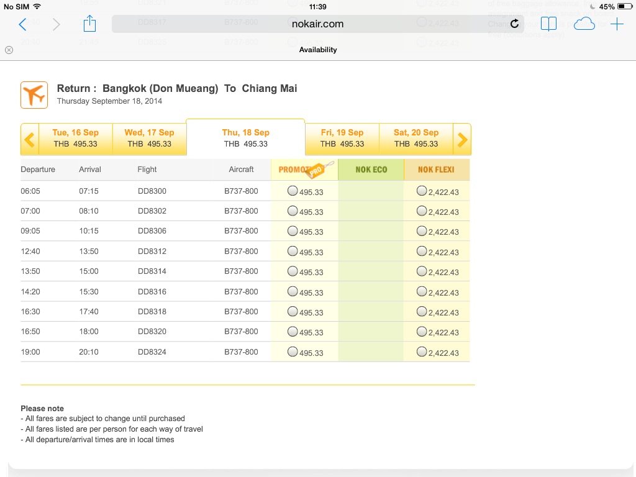Click the PROMO fare column header

point(304,170)
